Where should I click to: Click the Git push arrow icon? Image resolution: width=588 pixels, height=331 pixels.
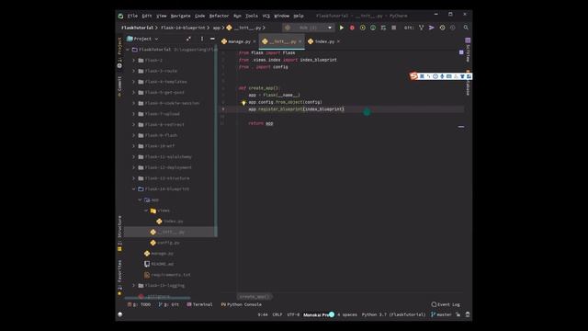pos(432,28)
